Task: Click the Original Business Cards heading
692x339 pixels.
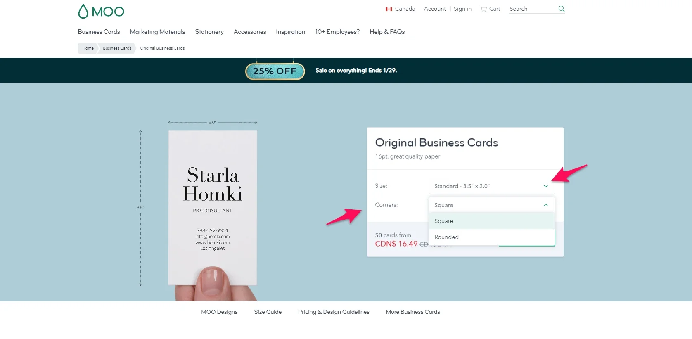Action: click(x=436, y=143)
